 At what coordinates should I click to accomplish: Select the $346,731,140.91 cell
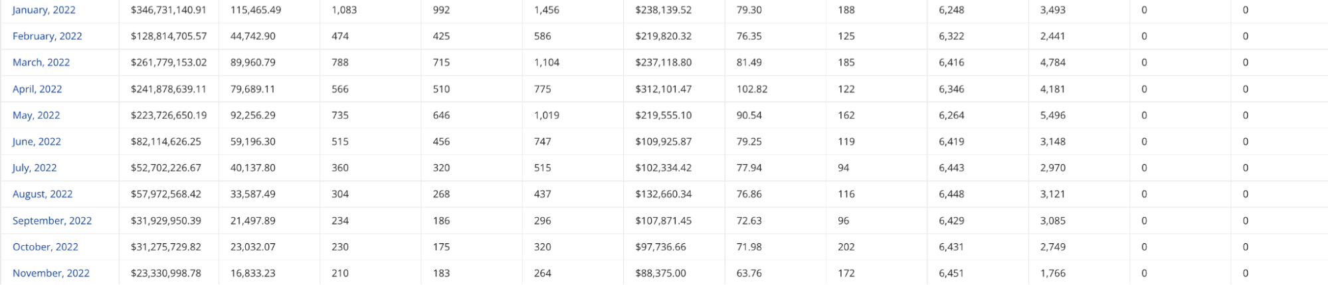tap(169, 10)
